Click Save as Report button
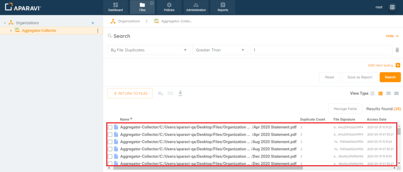This screenshot has width=403, height=172. click(360, 77)
